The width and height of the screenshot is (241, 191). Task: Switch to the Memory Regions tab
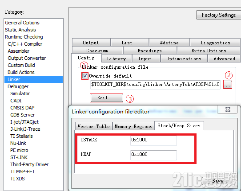[x=133, y=126]
